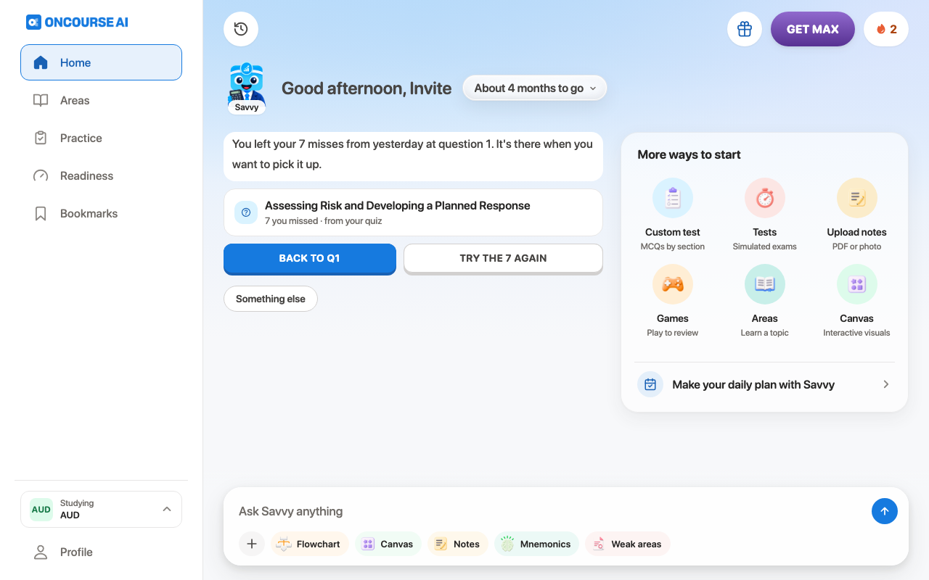Expand the Studying AUD selector

[x=101, y=509]
